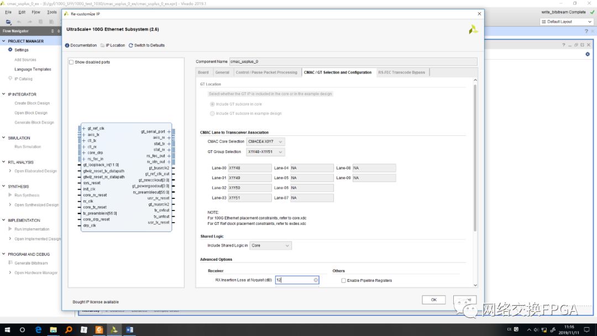This screenshot has width=597, height=336.
Task: Switch to Vivado in the taskbar
Action: (x=114, y=330)
